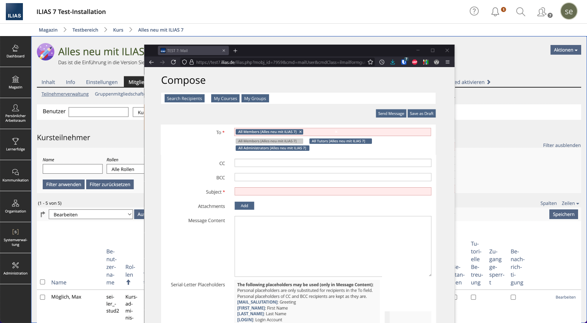The height and width of the screenshot is (323, 587).
Task: Click the search magnifier icon
Action: [x=521, y=12]
